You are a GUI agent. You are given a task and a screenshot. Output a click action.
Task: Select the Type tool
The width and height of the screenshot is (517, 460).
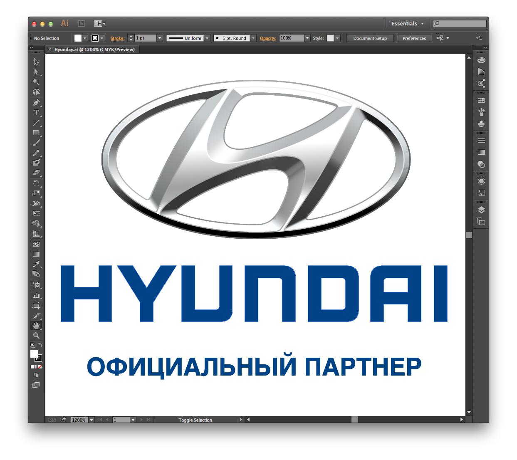(x=36, y=113)
